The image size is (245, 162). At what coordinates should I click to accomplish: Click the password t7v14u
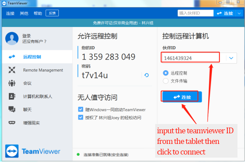[95, 75]
